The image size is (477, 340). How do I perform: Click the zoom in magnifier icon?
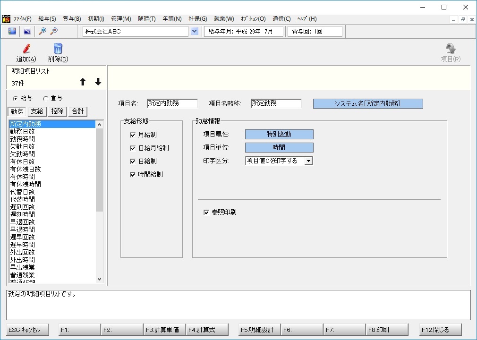click(43, 31)
